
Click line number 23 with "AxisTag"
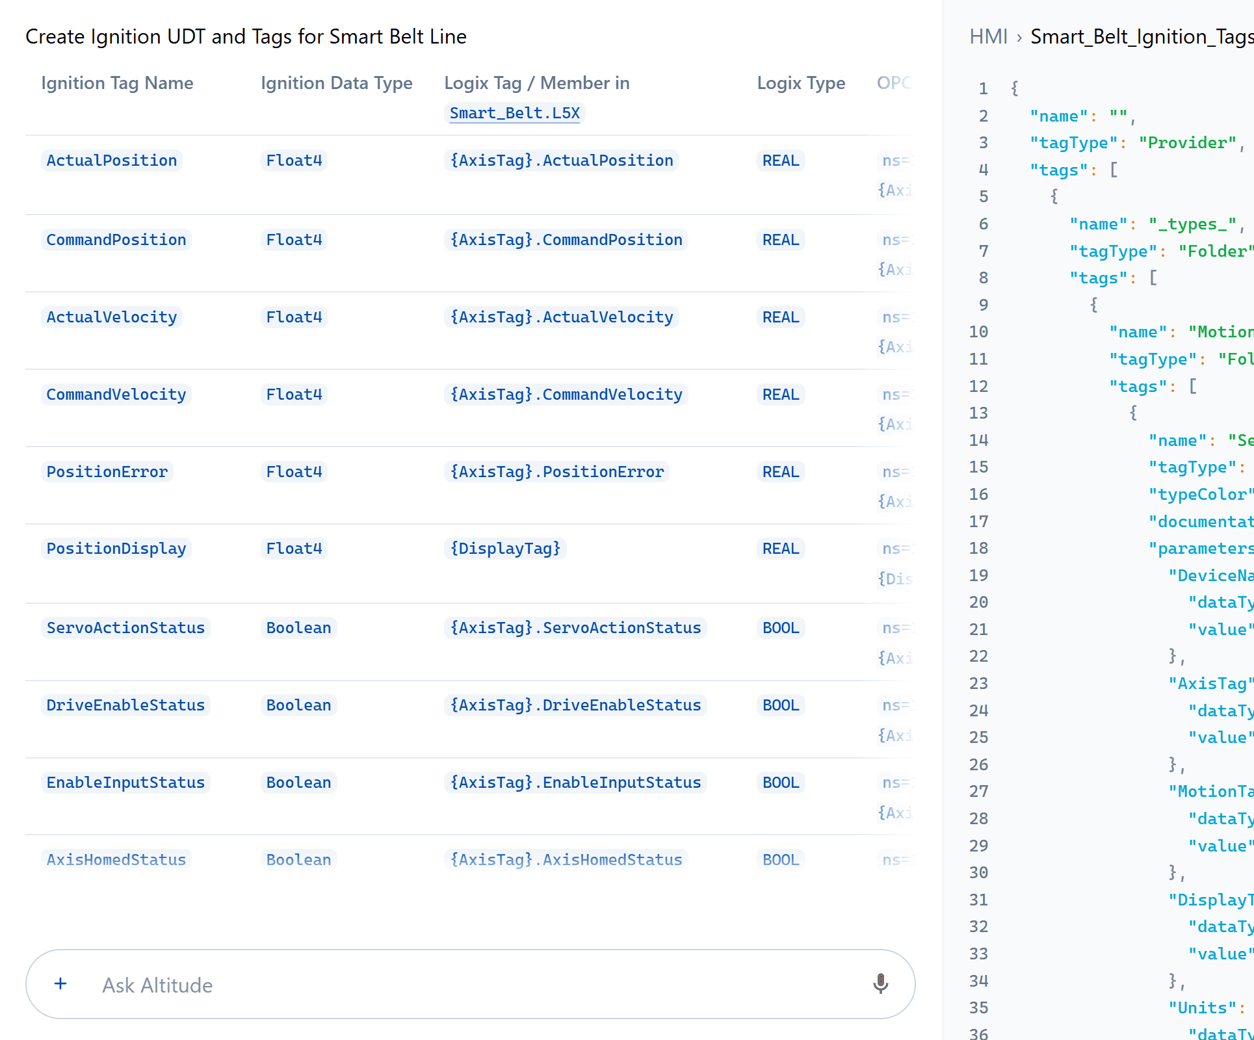point(978,684)
